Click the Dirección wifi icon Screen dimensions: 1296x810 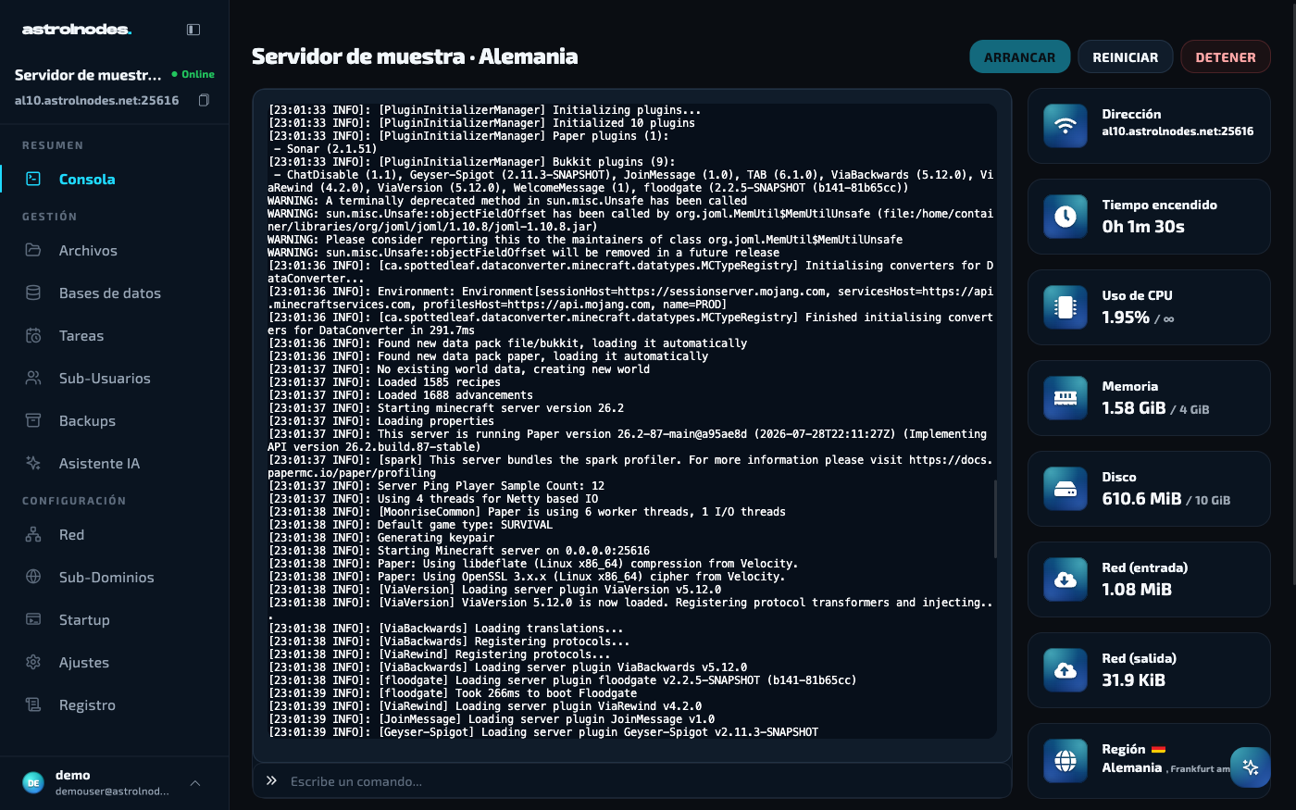click(x=1065, y=126)
